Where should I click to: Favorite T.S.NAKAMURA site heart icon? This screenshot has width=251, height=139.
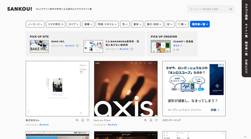pyautogui.click(x=131, y=49)
